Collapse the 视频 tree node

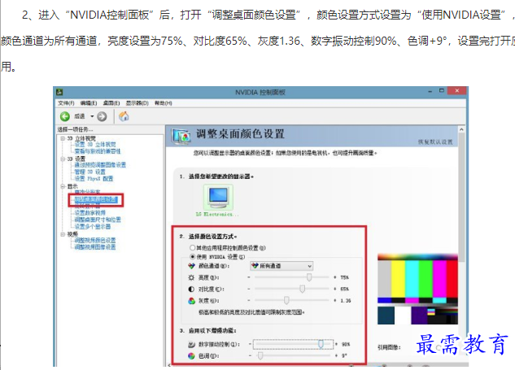click(63, 234)
